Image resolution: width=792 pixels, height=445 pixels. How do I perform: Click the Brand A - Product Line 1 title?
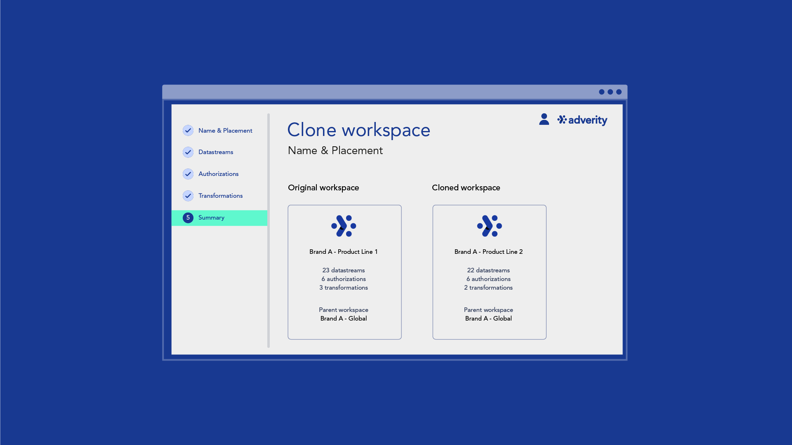344,252
